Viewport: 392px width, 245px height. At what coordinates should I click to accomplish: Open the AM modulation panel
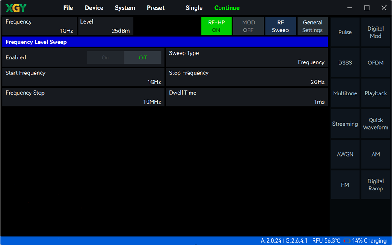tap(375, 155)
